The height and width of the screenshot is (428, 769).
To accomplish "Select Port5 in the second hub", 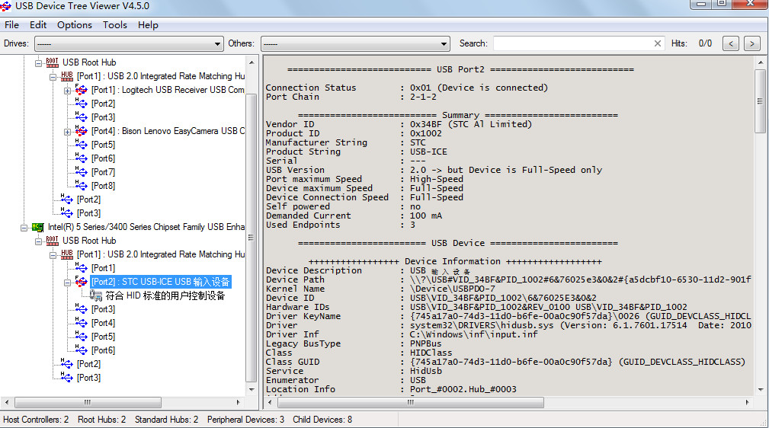I will pyautogui.click(x=103, y=337).
